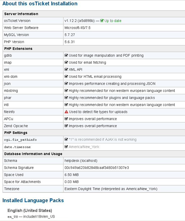Screen dimensions: 185x221
Task: Click the XML API check icon
Action: pos(66,69)
